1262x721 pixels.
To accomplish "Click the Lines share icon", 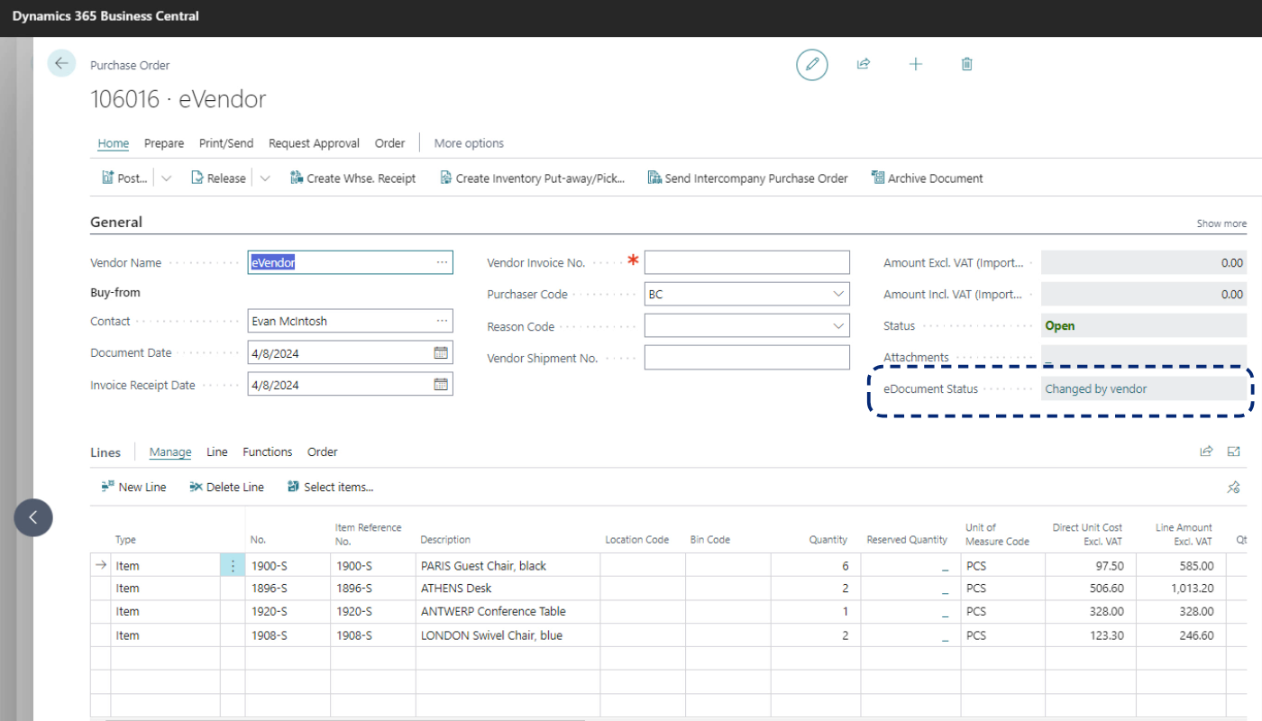I will pos(1206,452).
